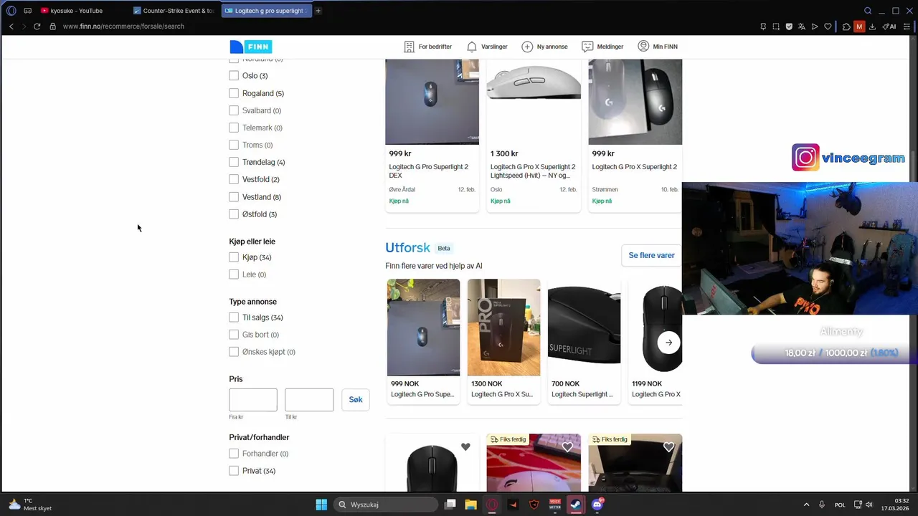Switch to the Counter-Strike Event tab

(175, 11)
